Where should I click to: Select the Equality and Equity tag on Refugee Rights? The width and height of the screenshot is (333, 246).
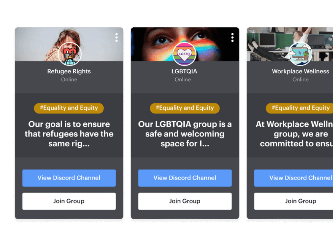[69, 108]
